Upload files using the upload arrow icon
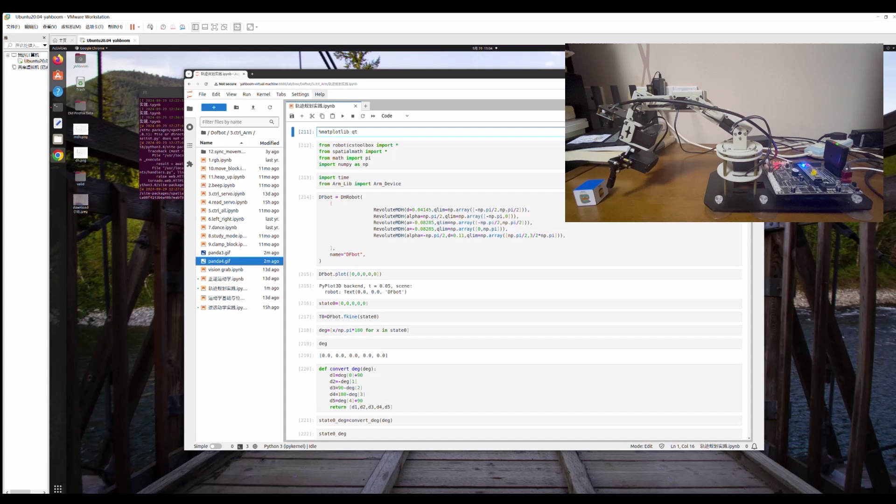The image size is (896, 504). pyautogui.click(x=253, y=107)
